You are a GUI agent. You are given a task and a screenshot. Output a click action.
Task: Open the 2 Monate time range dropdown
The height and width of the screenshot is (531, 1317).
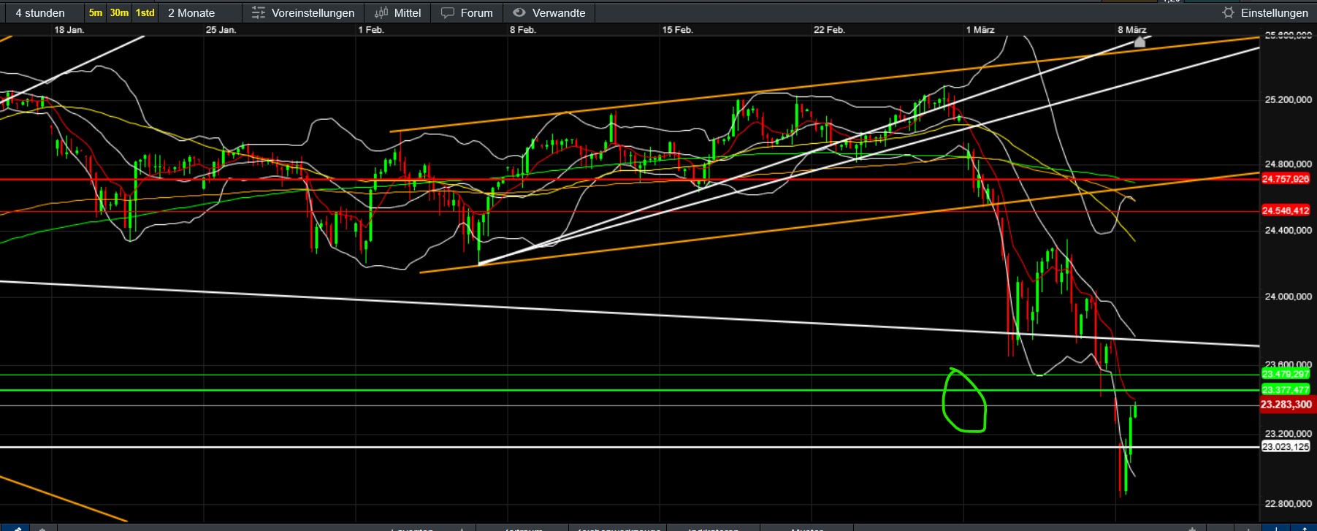[191, 13]
